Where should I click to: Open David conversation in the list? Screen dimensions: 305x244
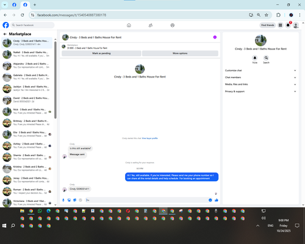27,100
